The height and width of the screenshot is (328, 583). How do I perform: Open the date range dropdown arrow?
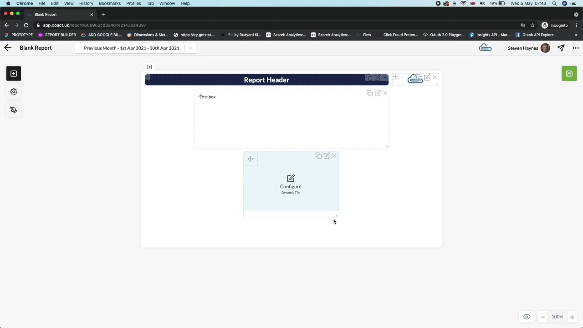[190, 48]
